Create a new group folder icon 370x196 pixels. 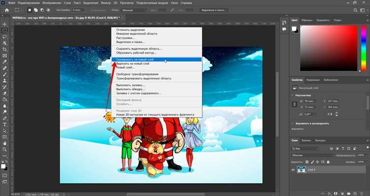[349, 194]
